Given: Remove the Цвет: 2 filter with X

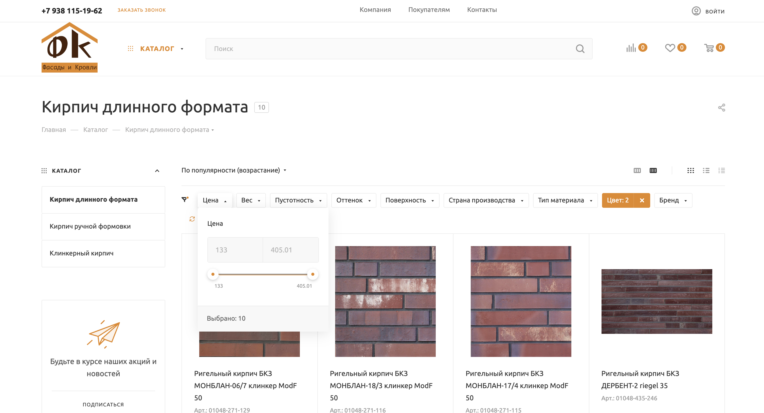Looking at the screenshot, I should coord(642,200).
